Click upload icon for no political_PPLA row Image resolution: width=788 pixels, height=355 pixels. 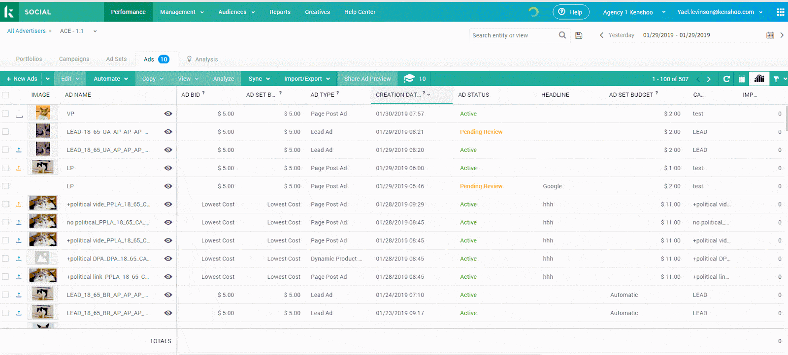(19, 222)
